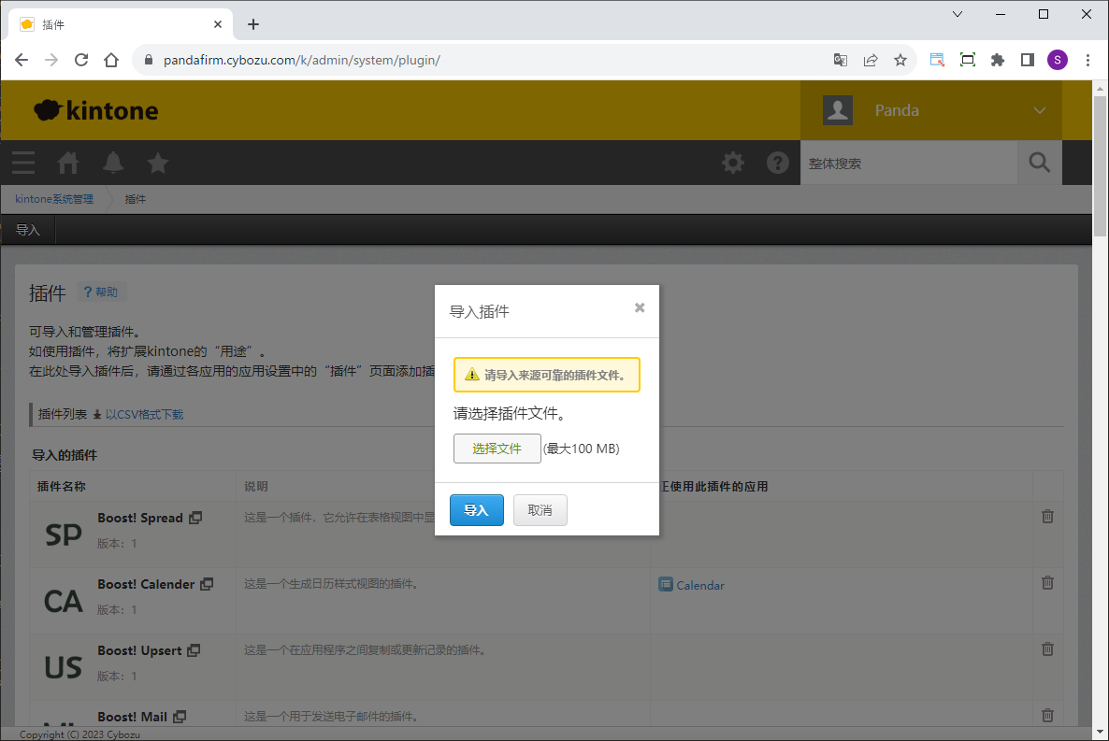Click the 导入 button in the dialog

476,510
